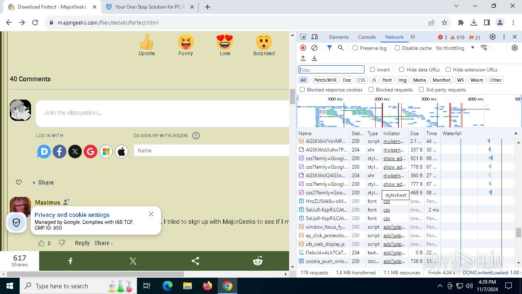This screenshot has width=522, height=294.
Task: Share page on Facebook in bottom bar
Action: (x=70, y=261)
